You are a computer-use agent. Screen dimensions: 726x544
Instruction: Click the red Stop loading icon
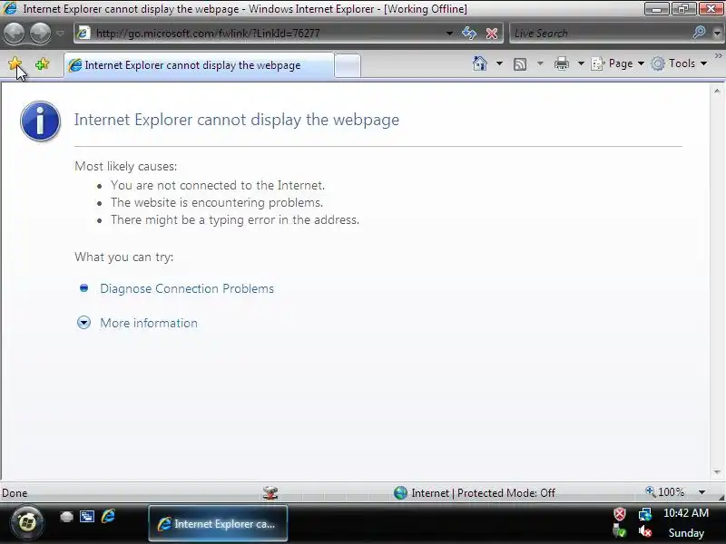[492, 34]
